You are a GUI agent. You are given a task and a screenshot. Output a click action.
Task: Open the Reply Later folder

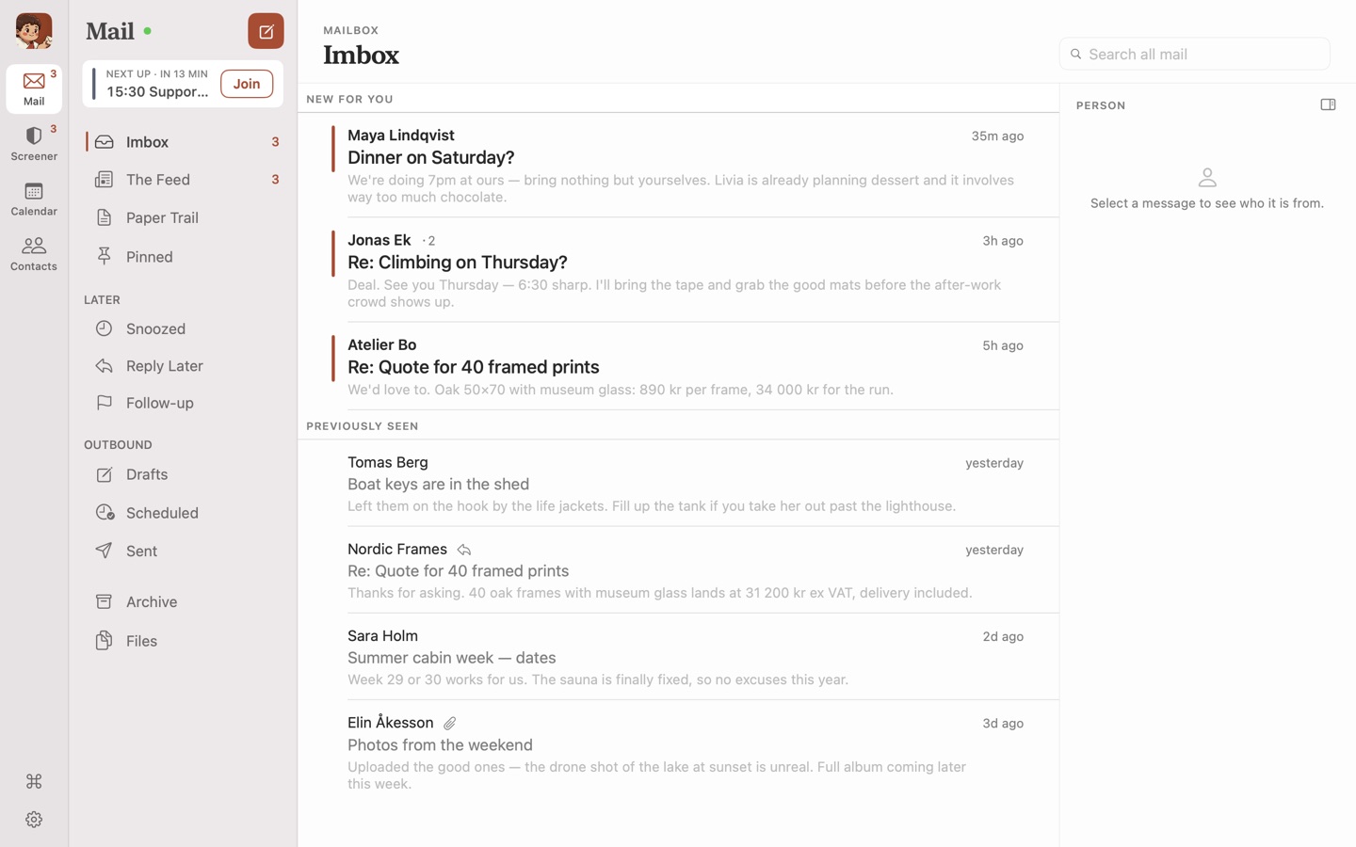[184, 365]
